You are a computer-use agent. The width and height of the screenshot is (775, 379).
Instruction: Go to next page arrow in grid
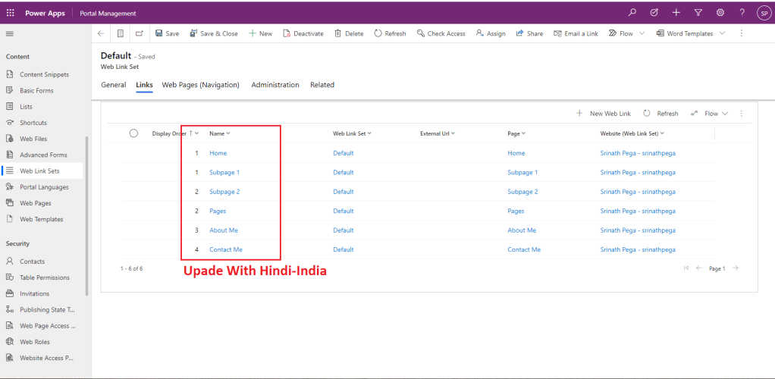point(736,268)
